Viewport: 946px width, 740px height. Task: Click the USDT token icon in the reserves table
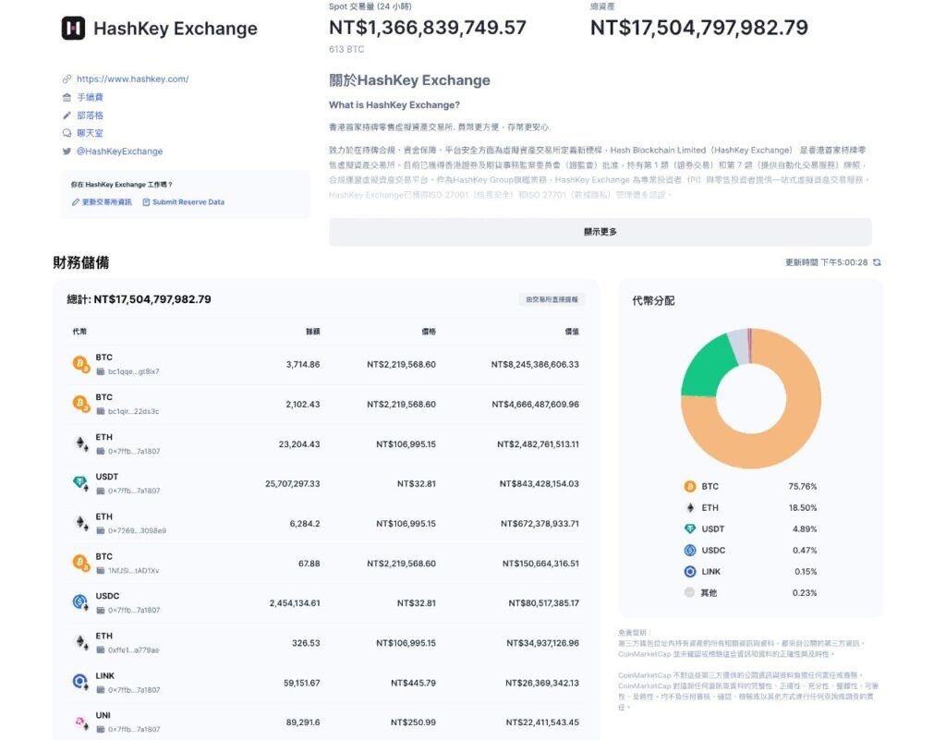[81, 479]
